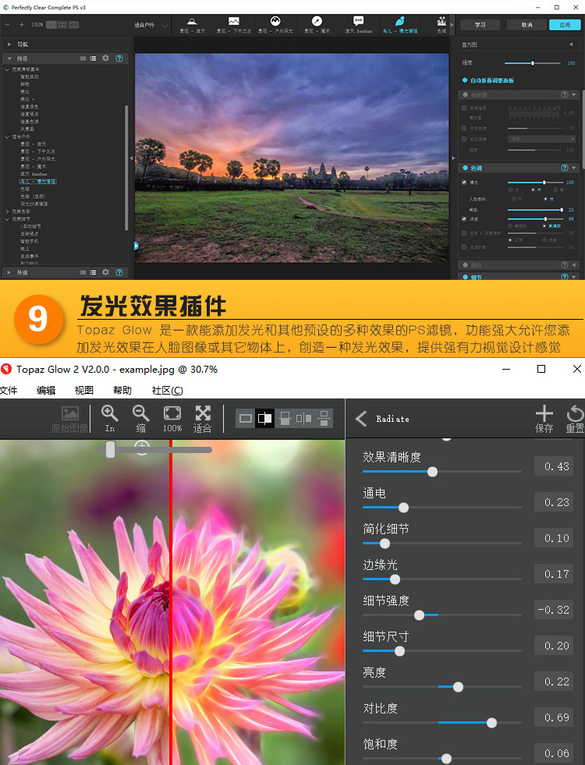This screenshot has height=765, width=585.
Task: Zoom in with the plus button in Perfectly Clear
Action: click(22, 24)
